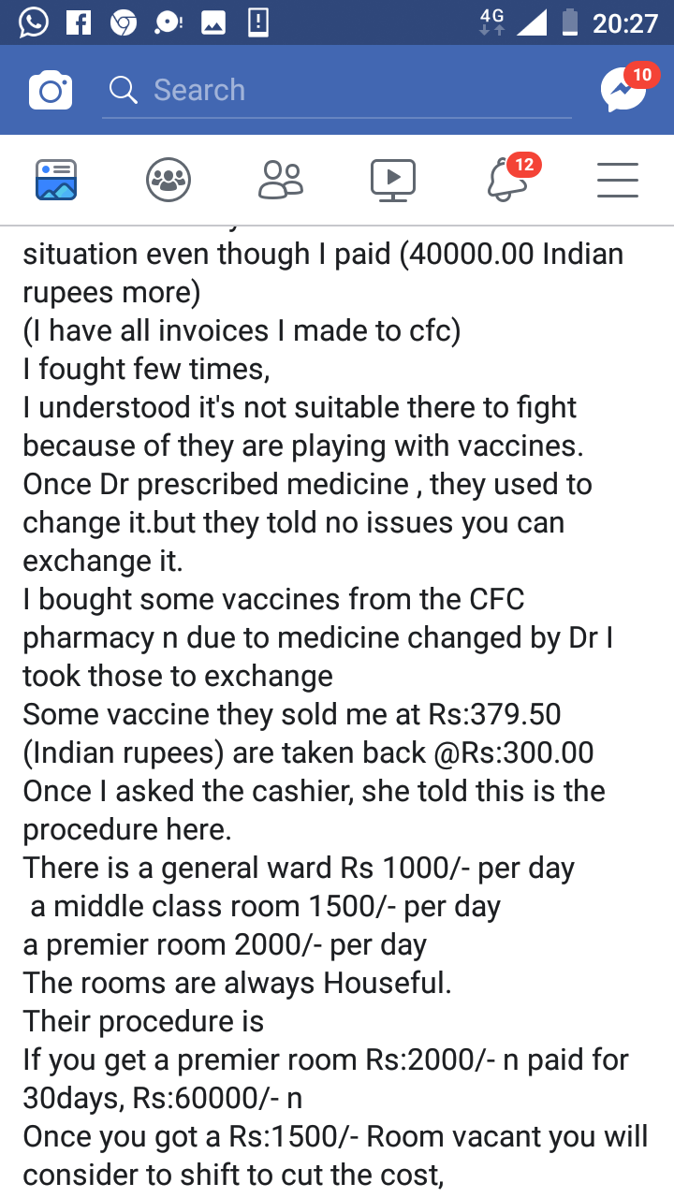674x1198 pixels.
Task: Open the Friend Requests tab
Action: pyautogui.click(x=281, y=180)
